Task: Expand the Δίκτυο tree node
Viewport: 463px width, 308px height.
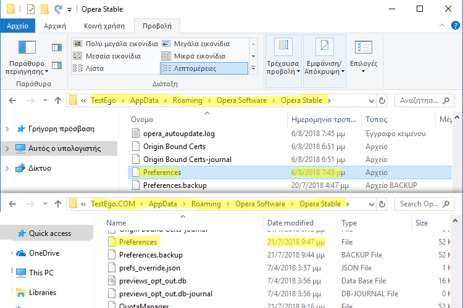Action: pos(7,168)
